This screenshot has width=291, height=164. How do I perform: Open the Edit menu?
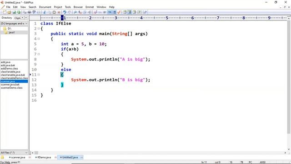pos(15,7)
